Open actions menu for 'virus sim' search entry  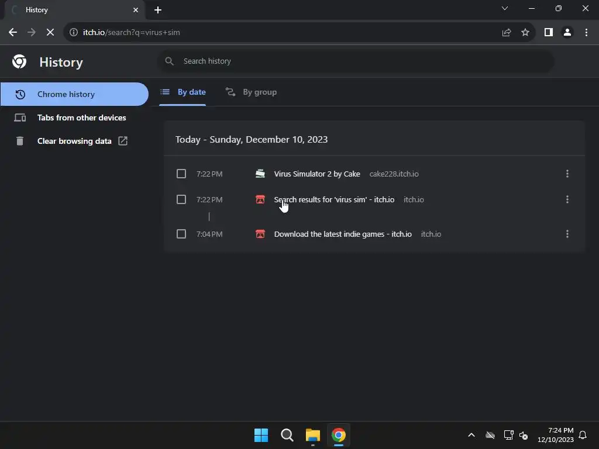click(567, 199)
